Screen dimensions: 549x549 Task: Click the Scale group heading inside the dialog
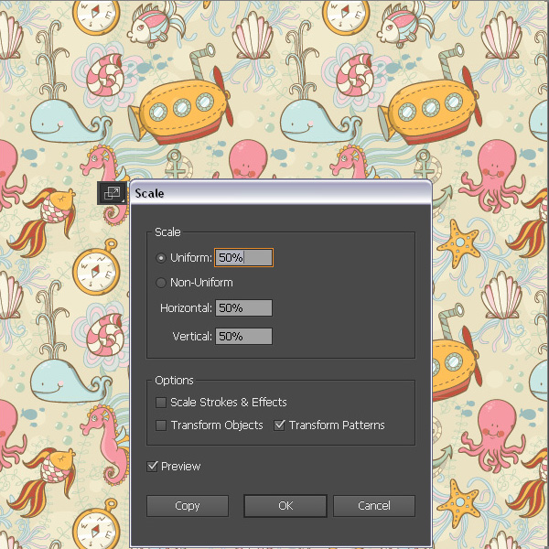(x=167, y=232)
